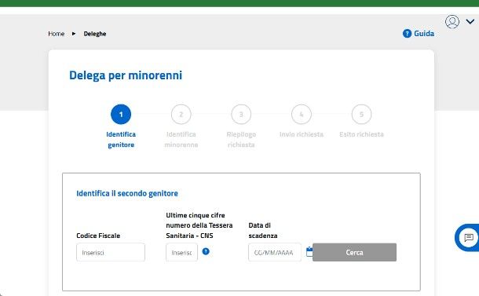Click the Guida question mark icon
This screenshot has width=479, height=296.
click(407, 33)
